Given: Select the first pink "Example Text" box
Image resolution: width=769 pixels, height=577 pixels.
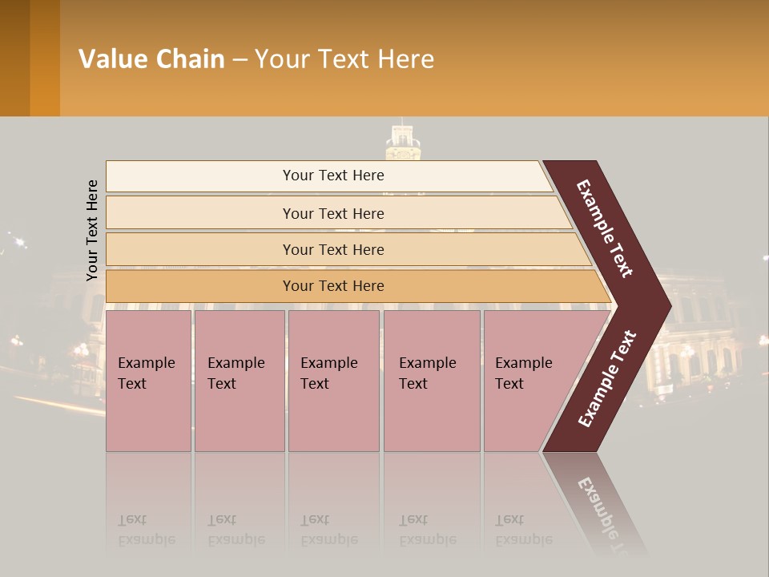Looking at the screenshot, I should point(148,381).
